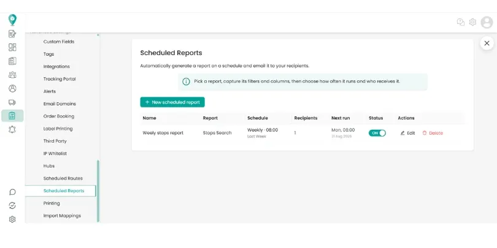Click the sync check icon in sidebar
The height and width of the screenshot is (248, 497).
point(12,206)
